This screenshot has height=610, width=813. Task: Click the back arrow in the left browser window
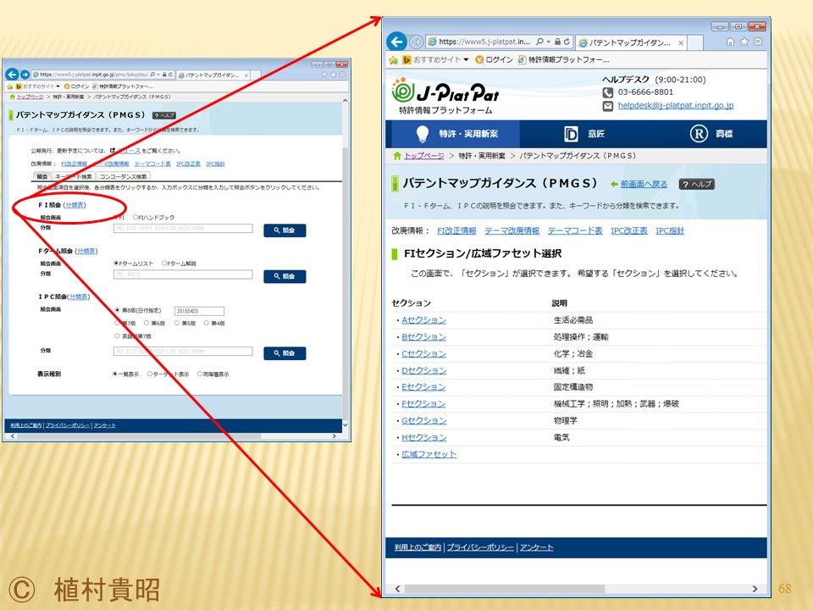12,75
